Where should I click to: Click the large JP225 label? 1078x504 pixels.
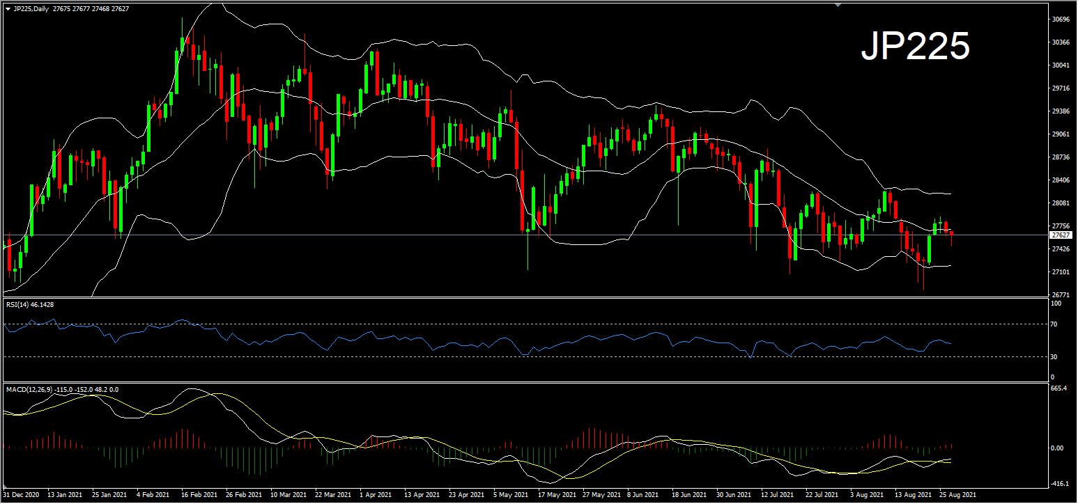tap(915, 47)
